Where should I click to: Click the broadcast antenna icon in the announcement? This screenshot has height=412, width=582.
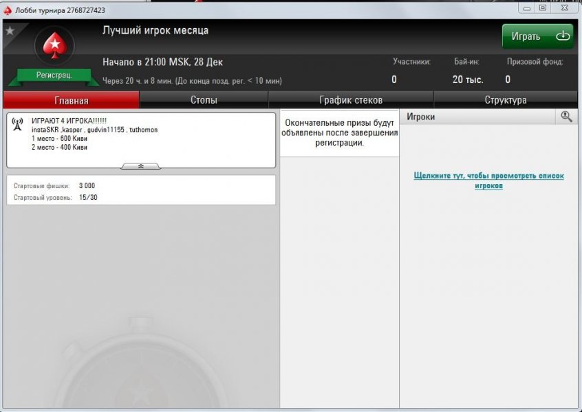(18, 124)
